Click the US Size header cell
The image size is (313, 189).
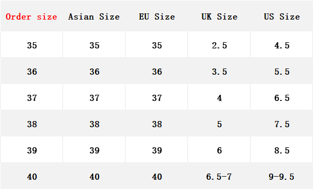pyautogui.click(x=282, y=16)
